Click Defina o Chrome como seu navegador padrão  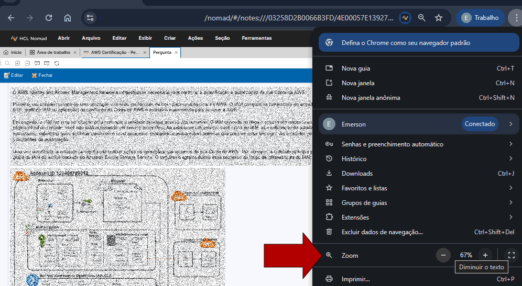pos(419,43)
